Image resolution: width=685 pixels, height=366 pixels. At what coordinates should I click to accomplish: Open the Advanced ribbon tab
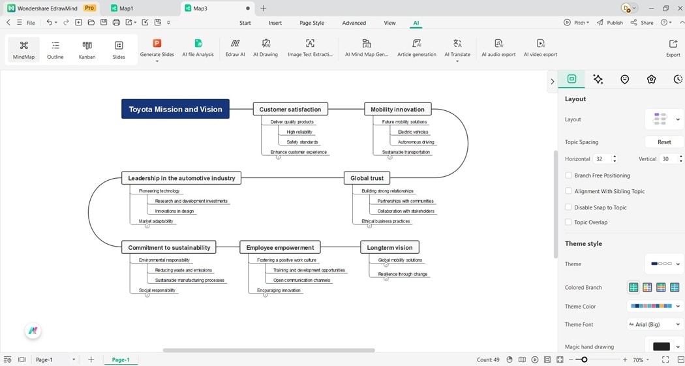click(x=354, y=23)
